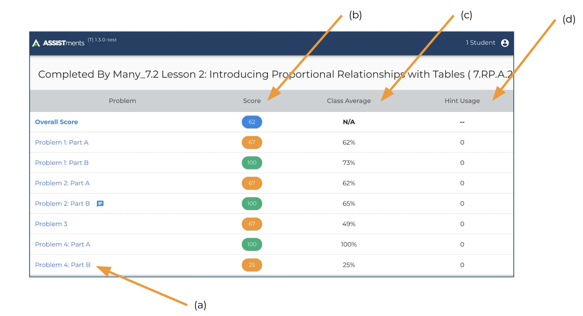
Task: Open Problem 1: Part A link
Action: [62, 142]
